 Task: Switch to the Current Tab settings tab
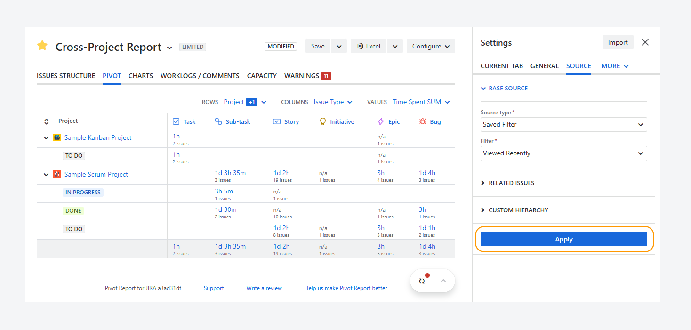tap(502, 66)
